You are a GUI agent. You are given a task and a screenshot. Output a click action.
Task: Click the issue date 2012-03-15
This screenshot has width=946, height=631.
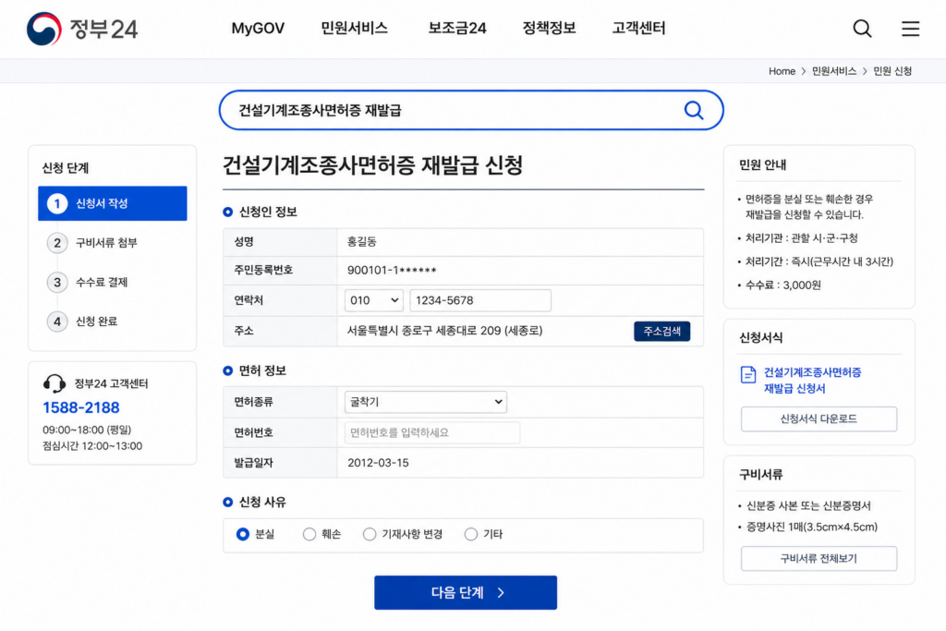[x=378, y=463]
